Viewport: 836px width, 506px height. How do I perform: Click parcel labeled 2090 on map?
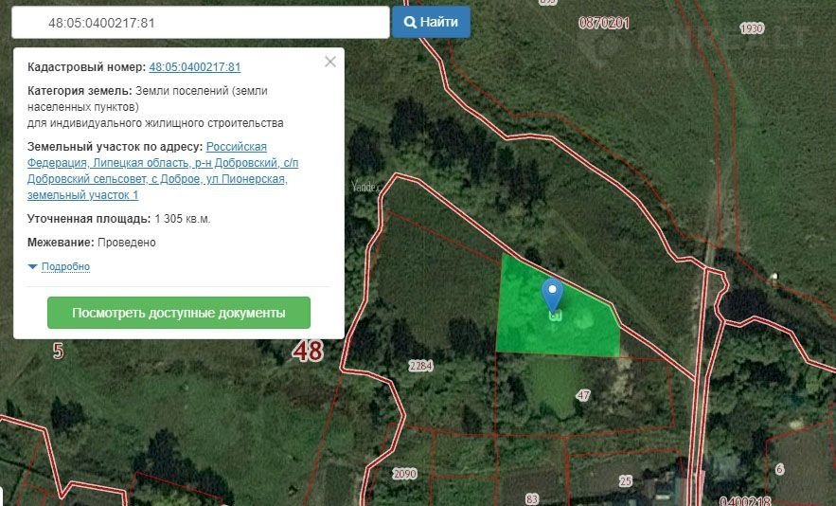pyautogui.click(x=404, y=473)
